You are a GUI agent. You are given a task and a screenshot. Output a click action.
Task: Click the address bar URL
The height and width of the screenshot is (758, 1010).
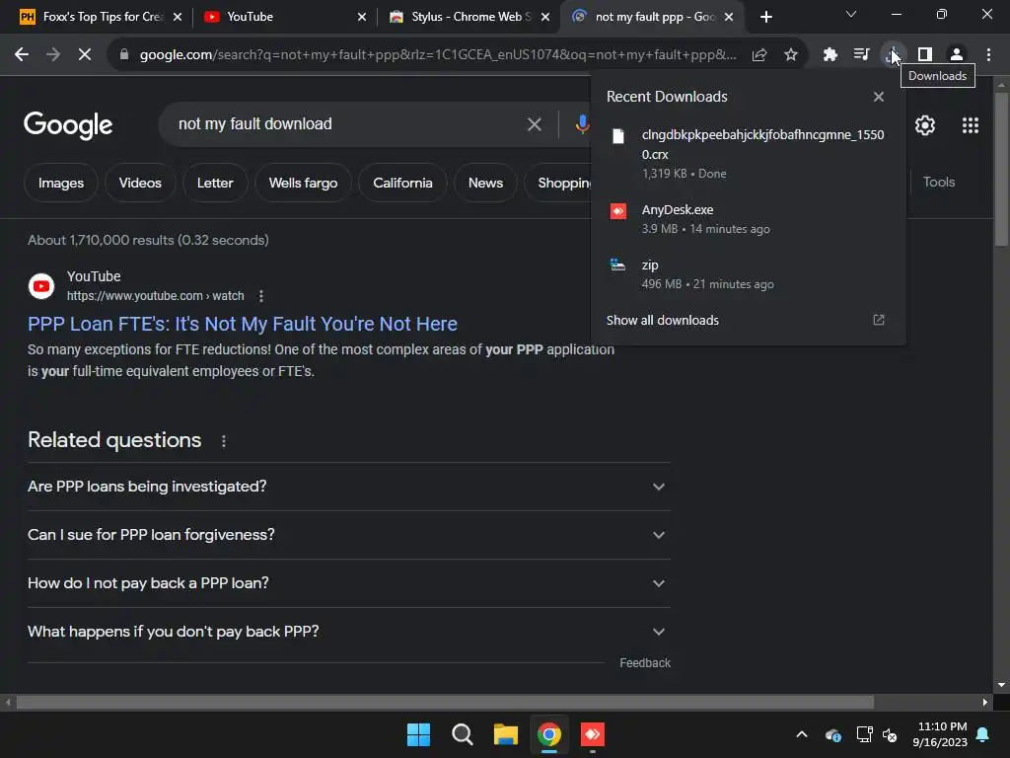click(x=438, y=55)
